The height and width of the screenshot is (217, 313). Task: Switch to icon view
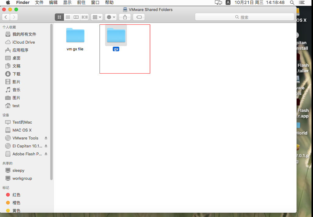pos(59,17)
